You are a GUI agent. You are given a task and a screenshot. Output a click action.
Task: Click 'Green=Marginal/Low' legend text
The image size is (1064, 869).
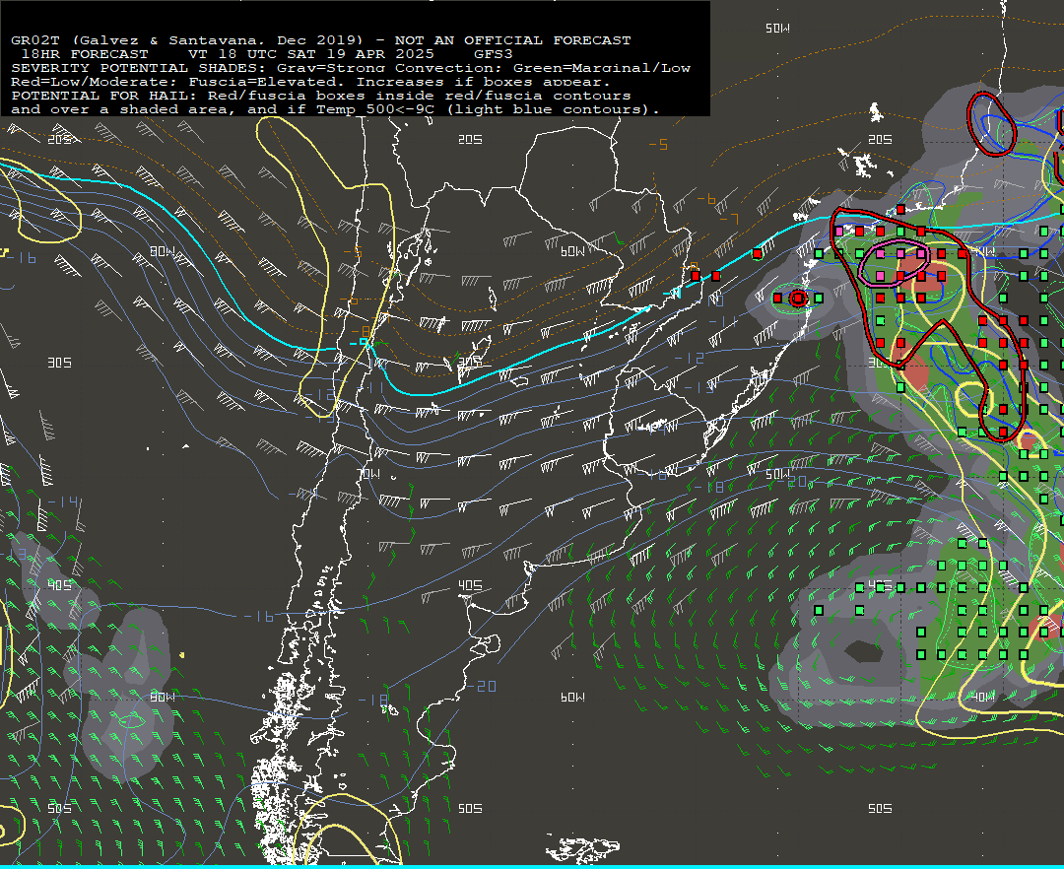[x=602, y=68]
